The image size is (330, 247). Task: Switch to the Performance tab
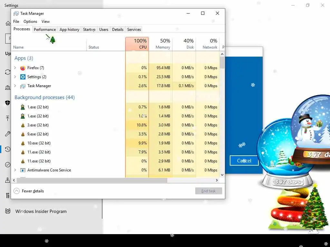click(45, 30)
